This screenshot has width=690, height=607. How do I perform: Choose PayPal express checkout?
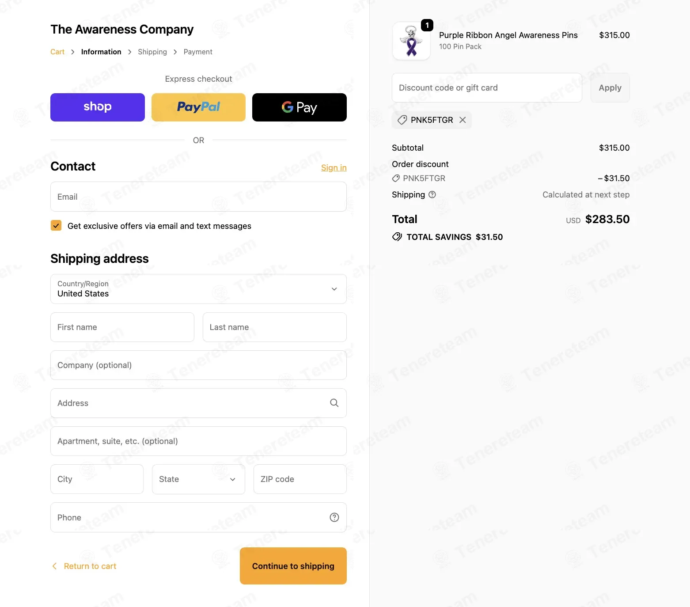click(198, 107)
